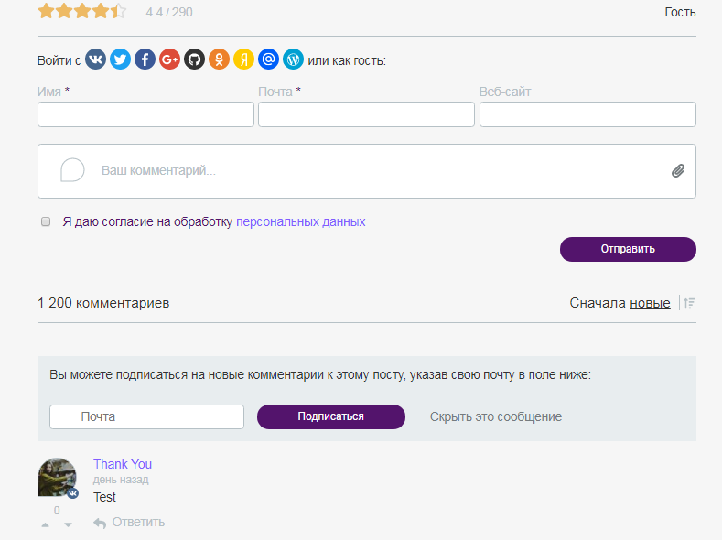Set rating with the fifth star
The image size is (722, 540).
click(118, 12)
